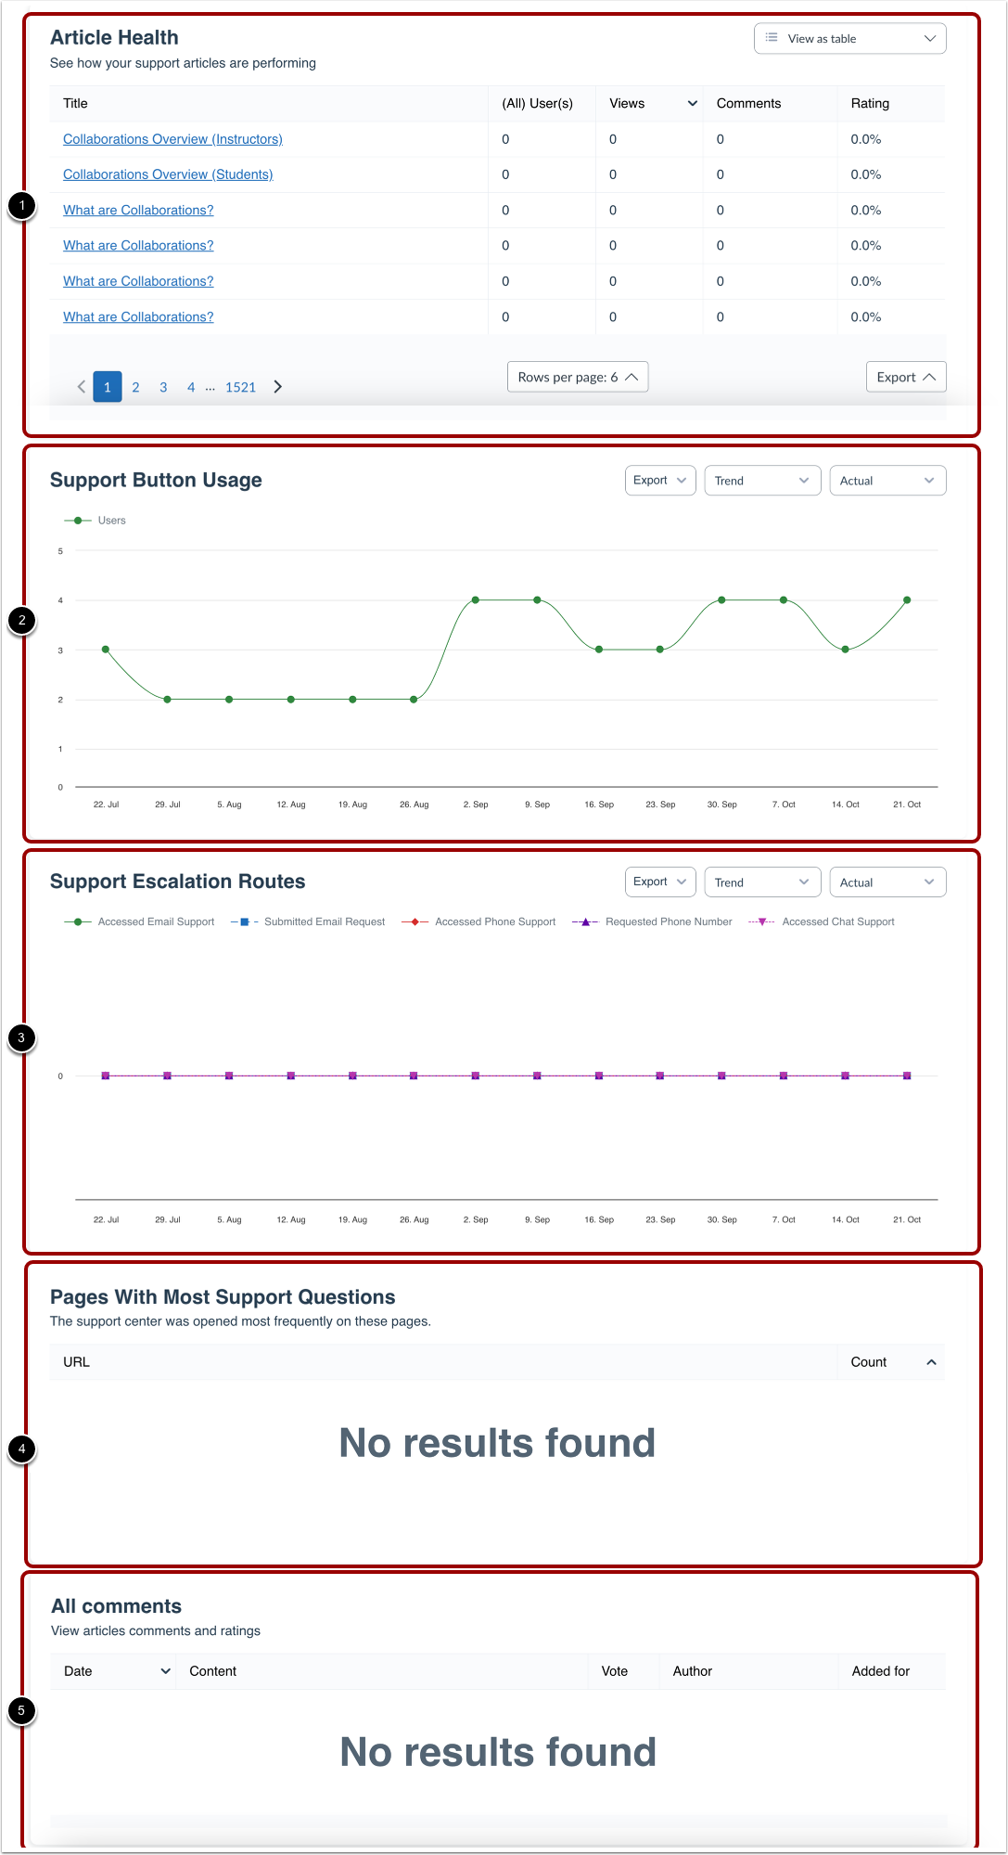Open Article Health Export menu

[x=906, y=377]
